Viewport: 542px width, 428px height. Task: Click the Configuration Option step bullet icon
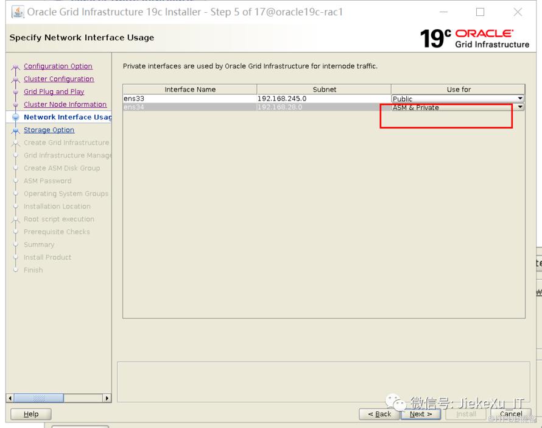(x=16, y=67)
